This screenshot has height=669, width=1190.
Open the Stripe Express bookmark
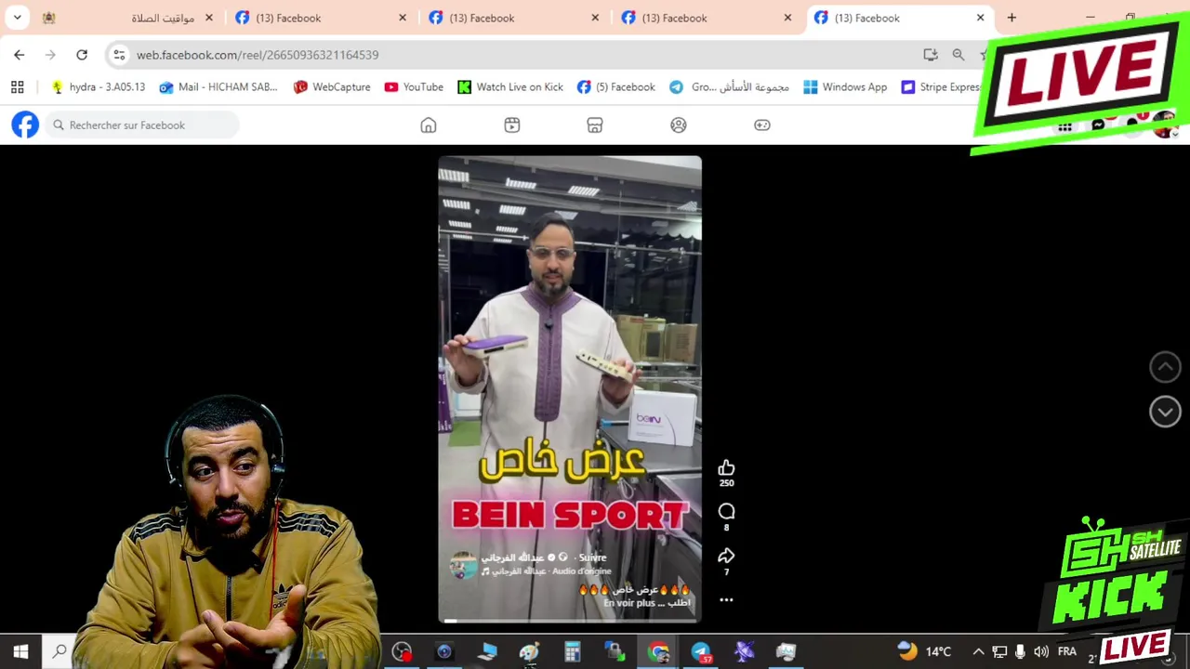(942, 87)
